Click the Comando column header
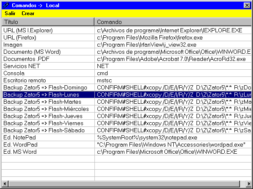The width and height of the screenshot is (253, 189). (x=172, y=21)
